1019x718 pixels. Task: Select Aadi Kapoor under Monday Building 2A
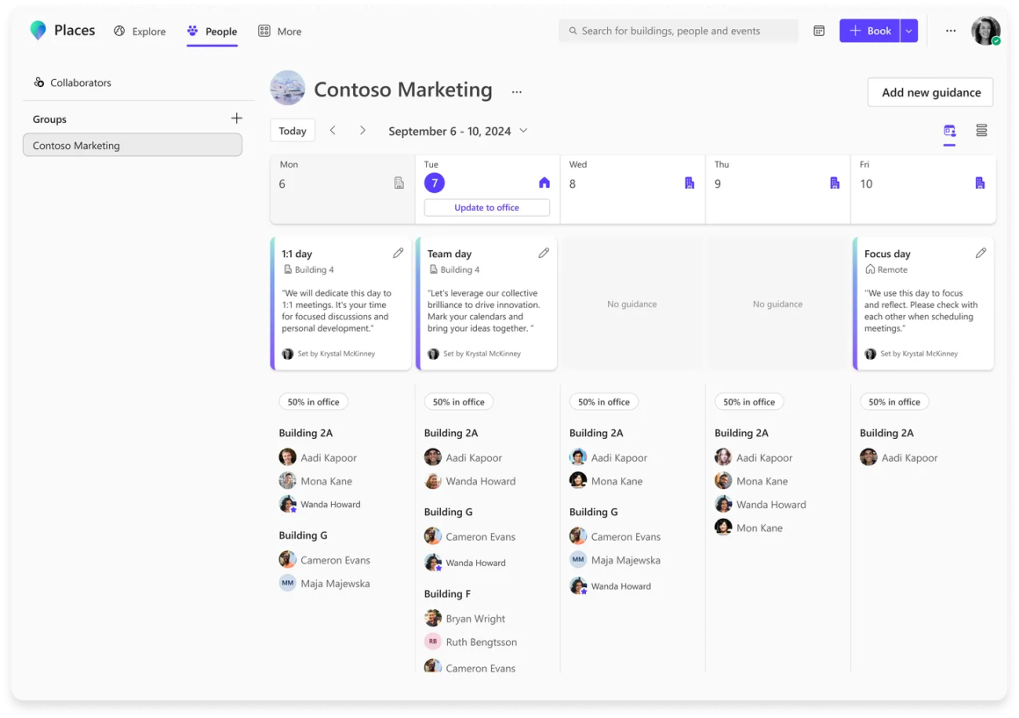pos(318,457)
